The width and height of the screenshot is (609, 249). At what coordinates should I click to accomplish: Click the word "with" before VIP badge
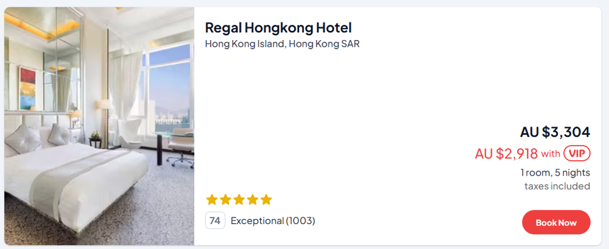551,154
